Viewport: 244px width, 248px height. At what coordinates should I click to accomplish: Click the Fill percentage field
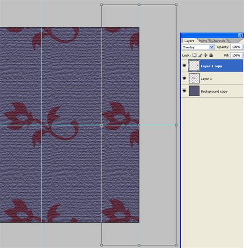tap(236, 55)
